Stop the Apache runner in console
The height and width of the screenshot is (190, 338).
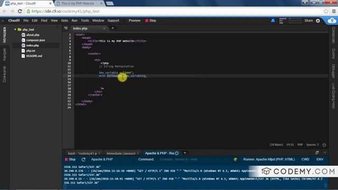[x=70, y=159]
